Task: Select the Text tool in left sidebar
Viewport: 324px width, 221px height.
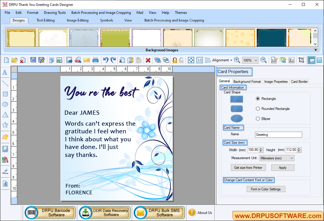Action: point(5,72)
